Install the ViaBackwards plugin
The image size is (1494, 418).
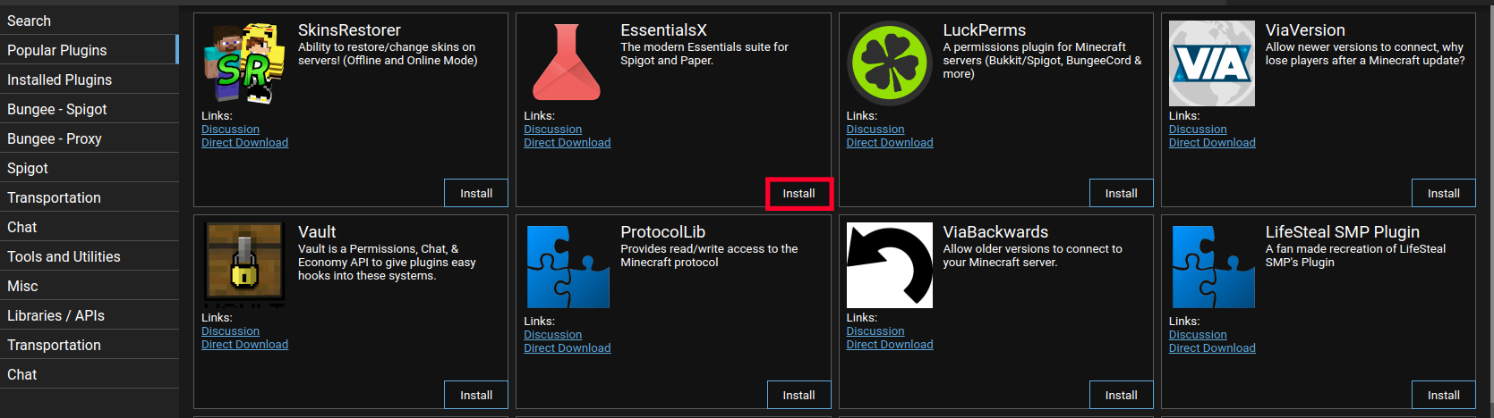(1121, 395)
